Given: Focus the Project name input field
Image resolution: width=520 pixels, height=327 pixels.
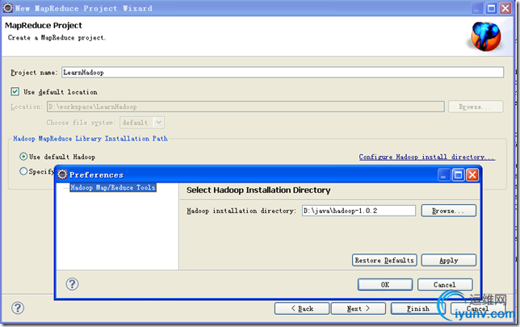Looking at the screenshot, I should click(283, 73).
